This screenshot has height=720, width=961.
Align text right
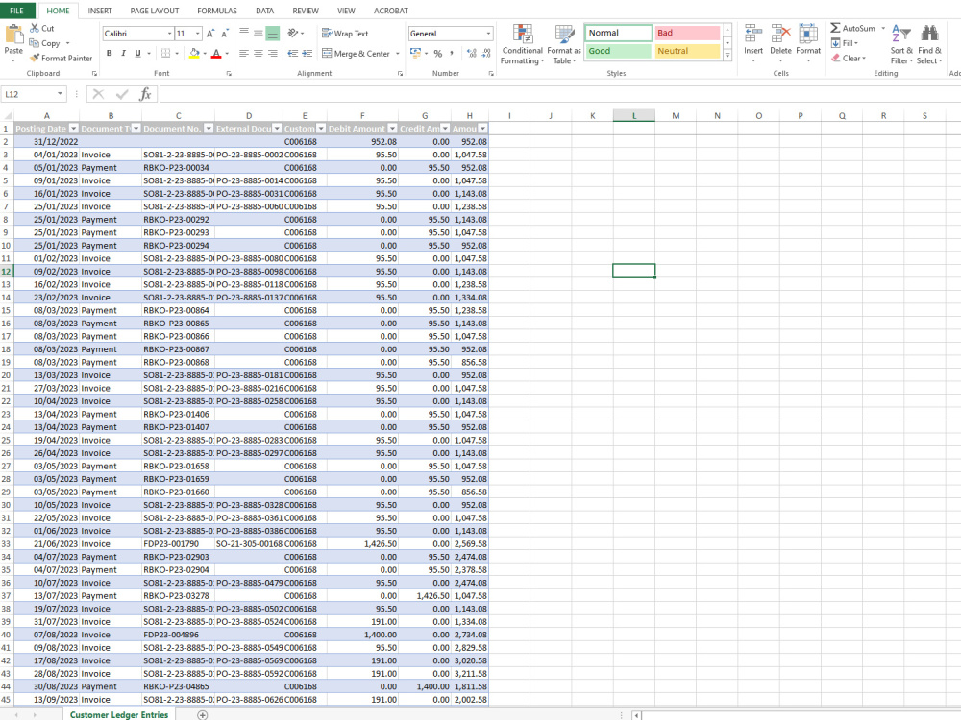click(273, 53)
